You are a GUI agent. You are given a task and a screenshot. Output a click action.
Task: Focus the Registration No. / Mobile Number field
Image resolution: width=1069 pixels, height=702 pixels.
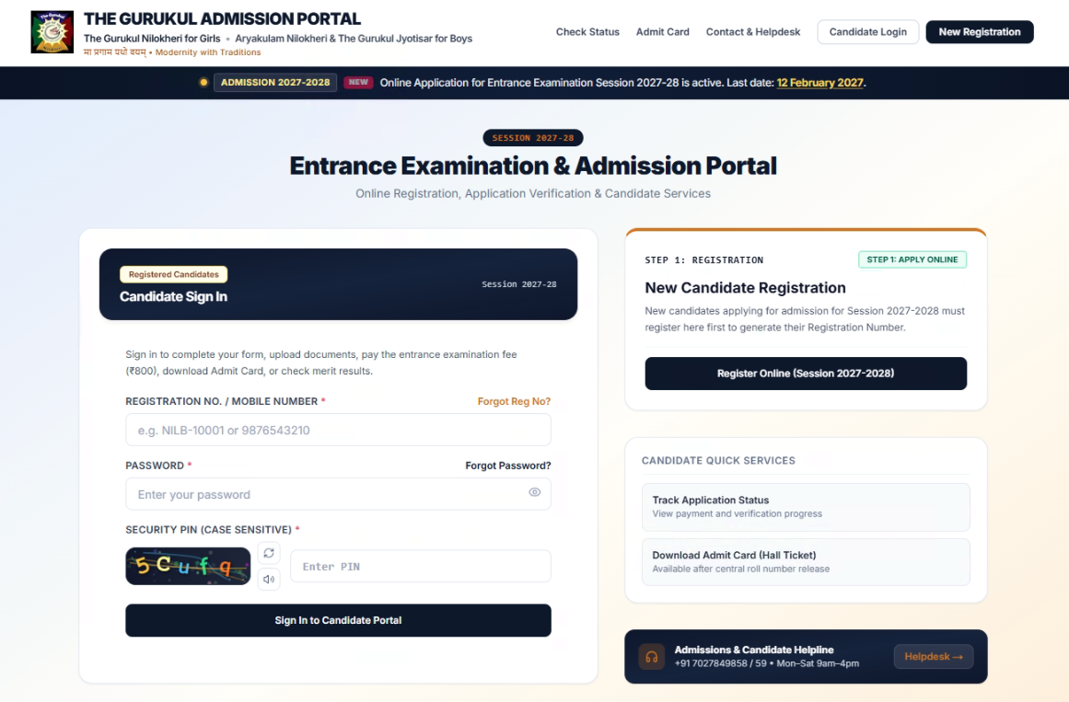(338, 430)
